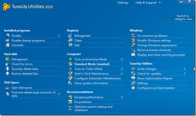Click the Fix problems icon in Recommendations
This screenshot has width=196, height=116.
click(x=70, y=102)
